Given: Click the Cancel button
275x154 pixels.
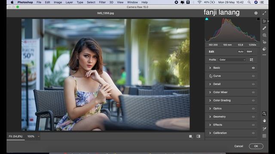Looking at the screenshot, I should (239, 146).
